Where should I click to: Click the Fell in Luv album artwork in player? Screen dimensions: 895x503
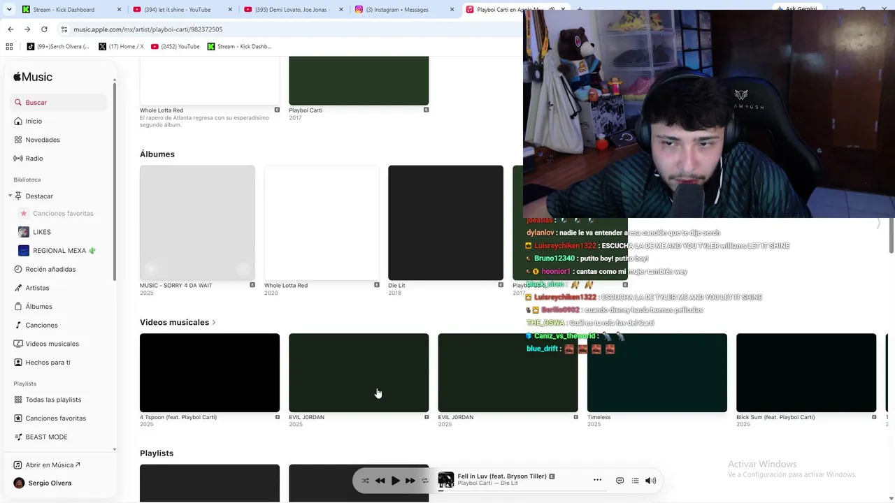tap(445, 480)
